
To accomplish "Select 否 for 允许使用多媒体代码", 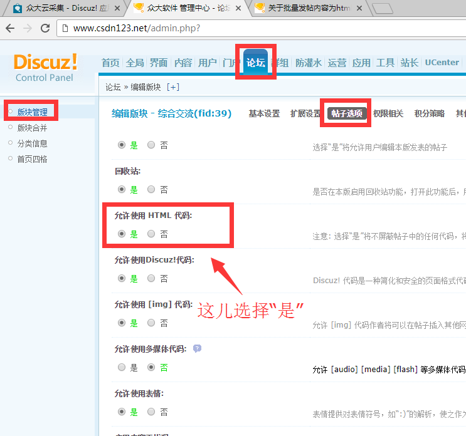I will coord(151,368).
